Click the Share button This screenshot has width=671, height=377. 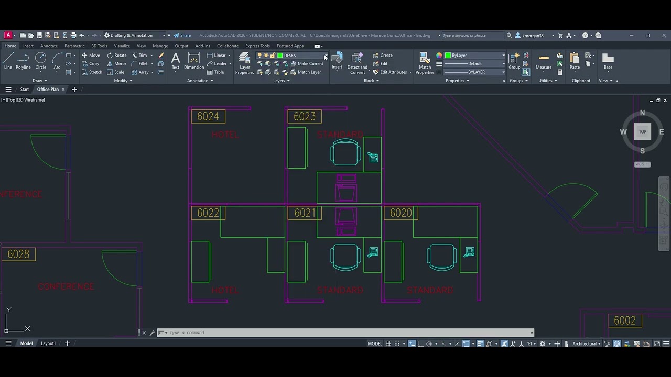click(x=182, y=36)
